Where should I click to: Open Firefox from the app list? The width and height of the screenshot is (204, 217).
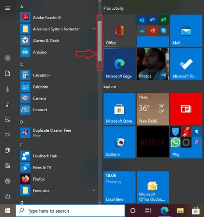pyautogui.click(x=58, y=179)
